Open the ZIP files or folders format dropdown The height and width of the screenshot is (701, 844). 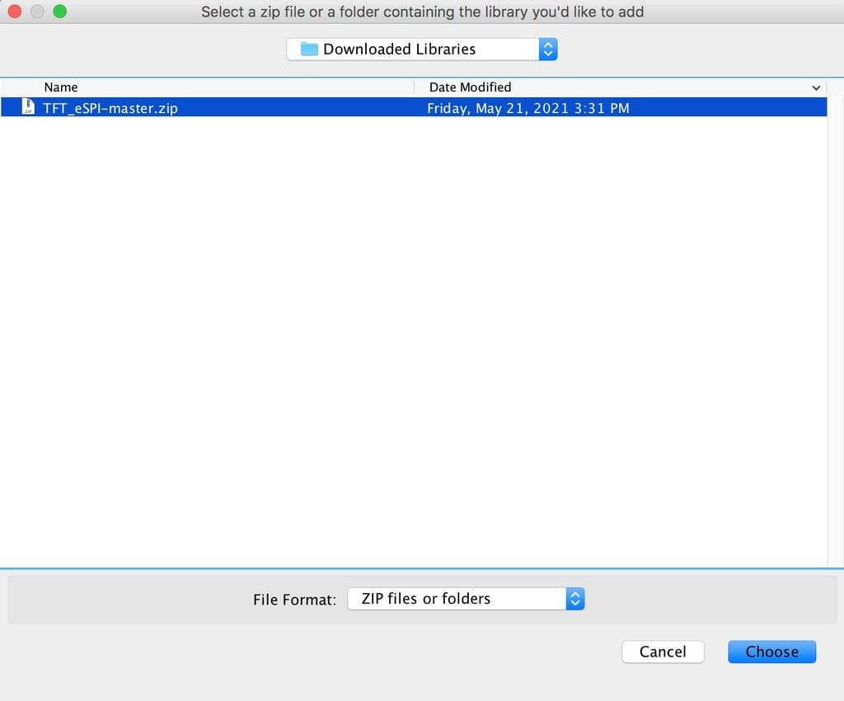tap(467, 599)
